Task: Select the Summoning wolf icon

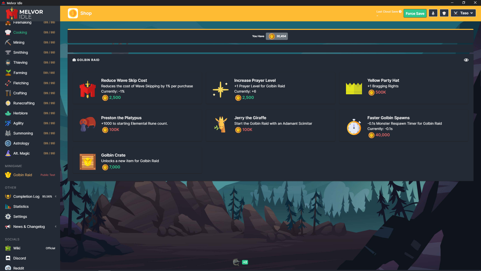Action: click(8, 133)
